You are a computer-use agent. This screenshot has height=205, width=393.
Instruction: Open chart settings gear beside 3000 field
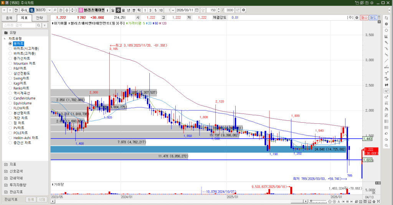coord(243,10)
